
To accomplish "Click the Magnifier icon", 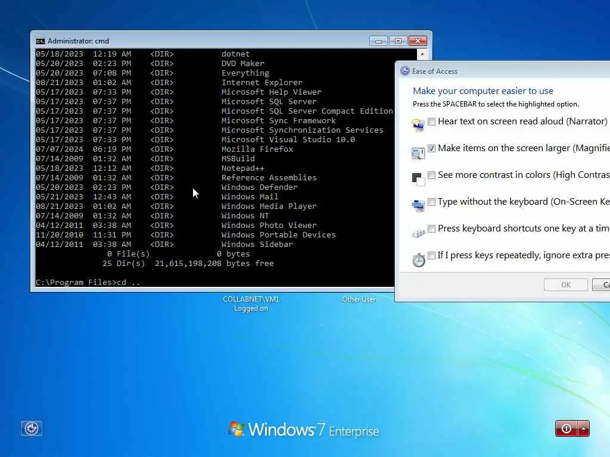I will coord(418,153).
